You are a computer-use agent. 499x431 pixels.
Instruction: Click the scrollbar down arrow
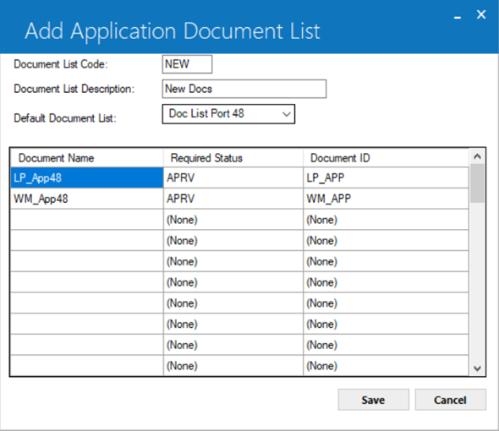[x=477, y=368]
